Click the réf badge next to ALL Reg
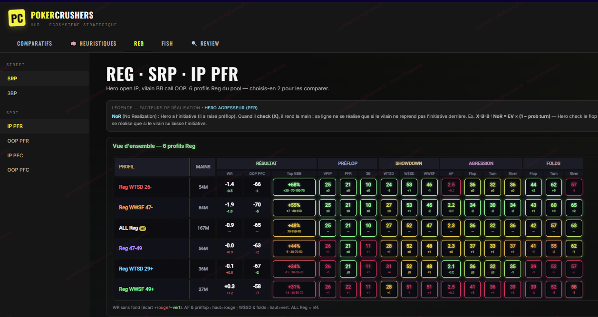Screen dimensions: 598x317 pos(143,228)
